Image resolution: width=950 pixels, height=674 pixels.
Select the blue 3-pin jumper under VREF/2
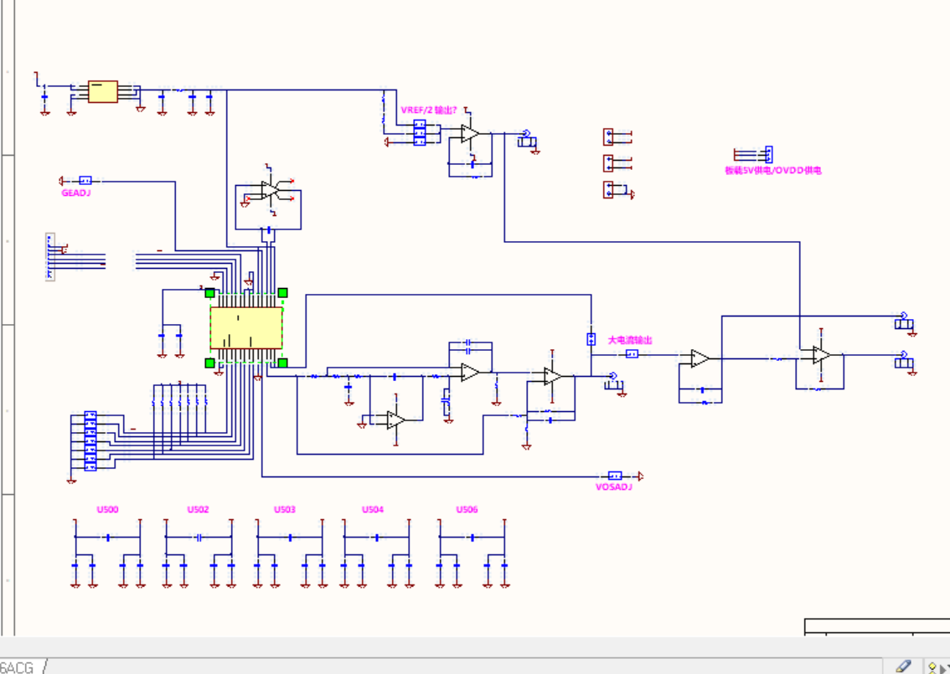click(419, 132)
